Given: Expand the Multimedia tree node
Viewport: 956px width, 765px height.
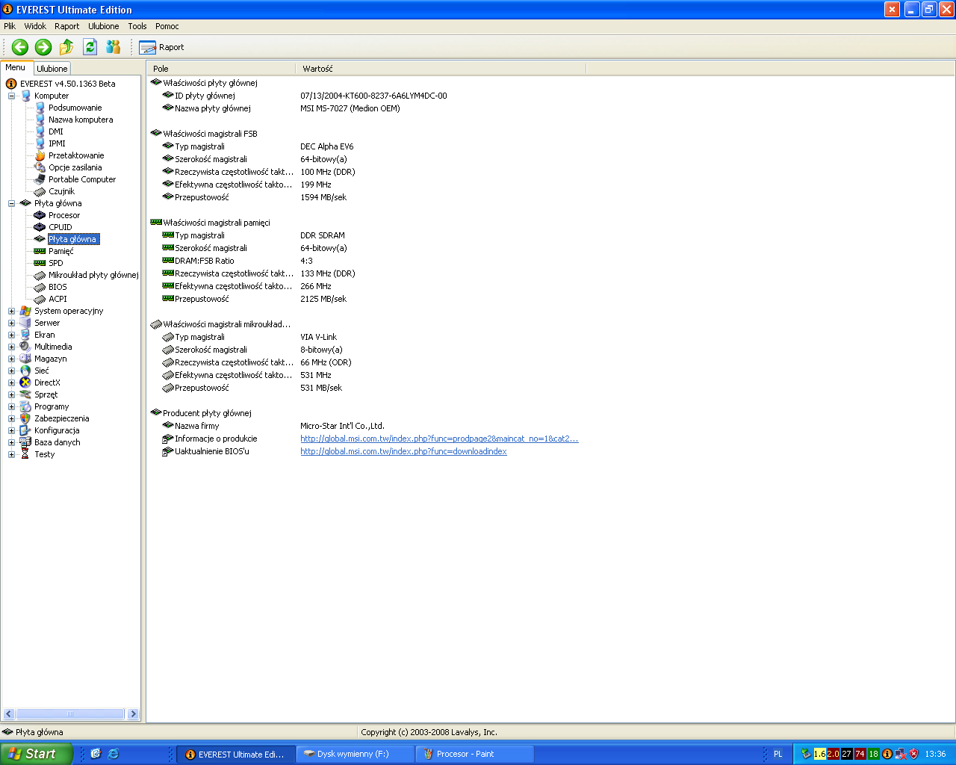Looking at the screenshot, I should [11, 347].
